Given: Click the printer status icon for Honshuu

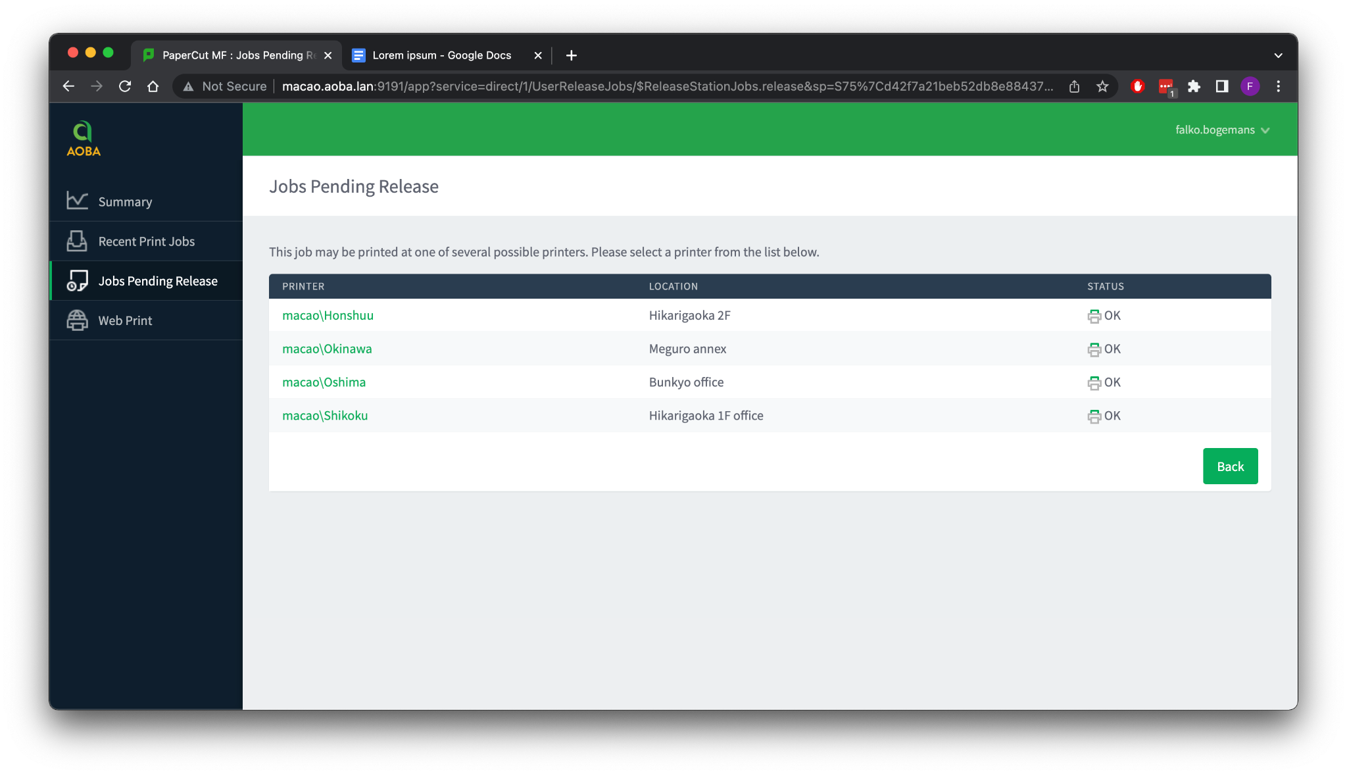Looking at the screenshot, I should pyautogui.click(x=1094, y=316).
